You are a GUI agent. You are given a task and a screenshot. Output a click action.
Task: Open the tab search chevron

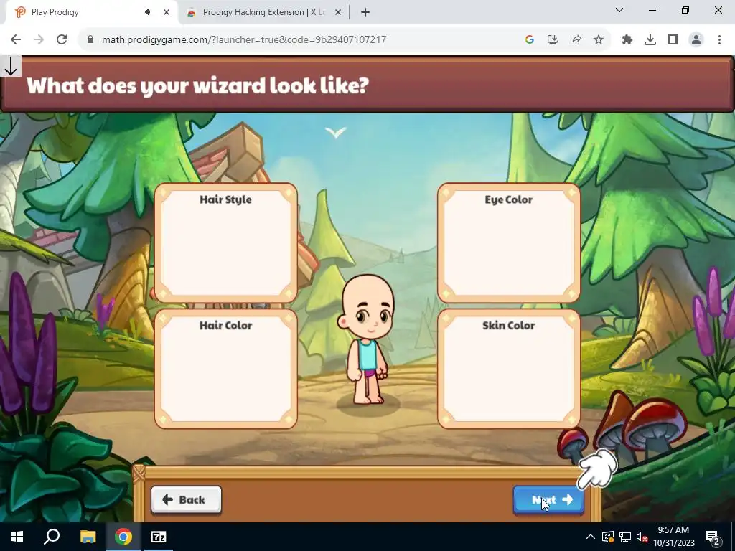(x=619, y=10)
